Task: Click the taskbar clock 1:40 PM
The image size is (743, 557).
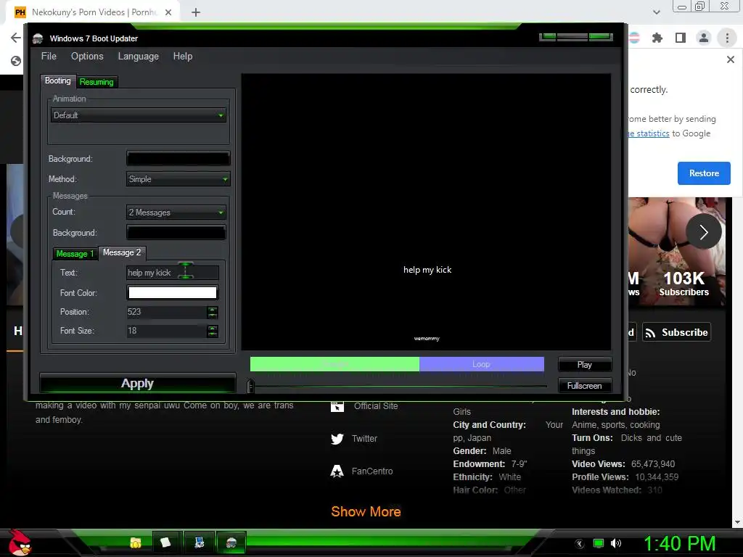Action: tap(679, 544)
